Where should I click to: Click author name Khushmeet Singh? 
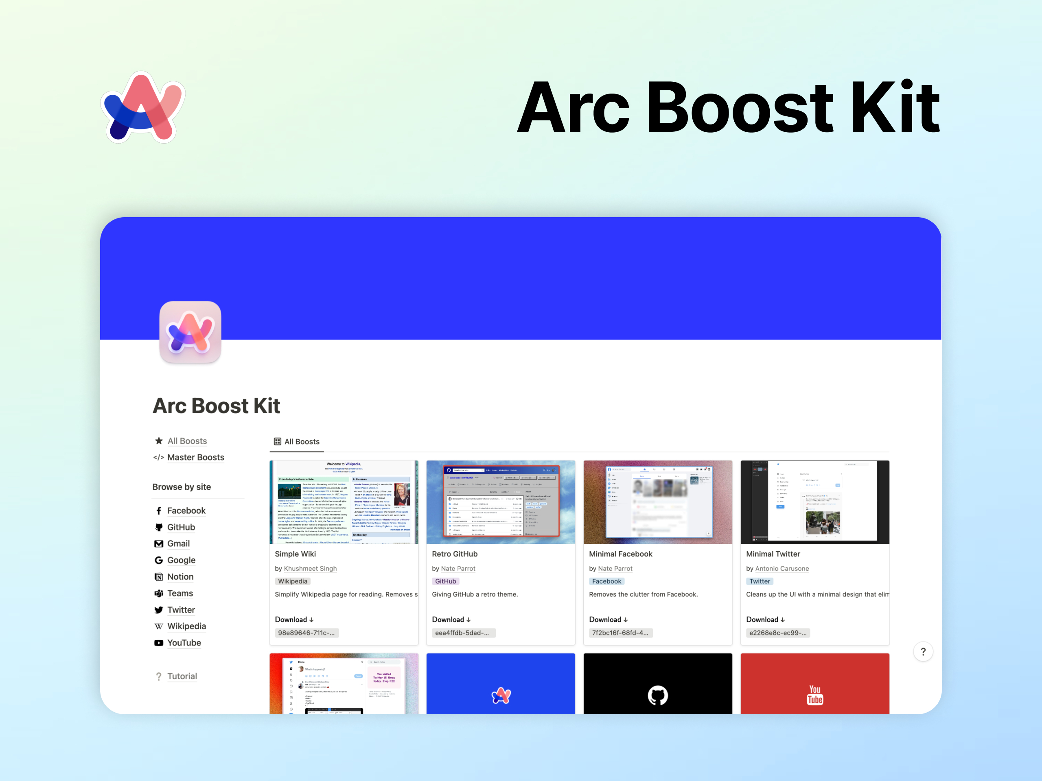311,569
